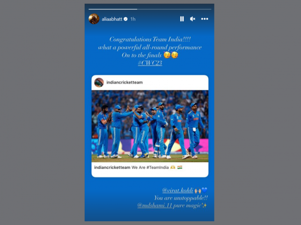The image size is (301, 225).
Task: Click the indiancricketteam header name
Action: [125, 82]
